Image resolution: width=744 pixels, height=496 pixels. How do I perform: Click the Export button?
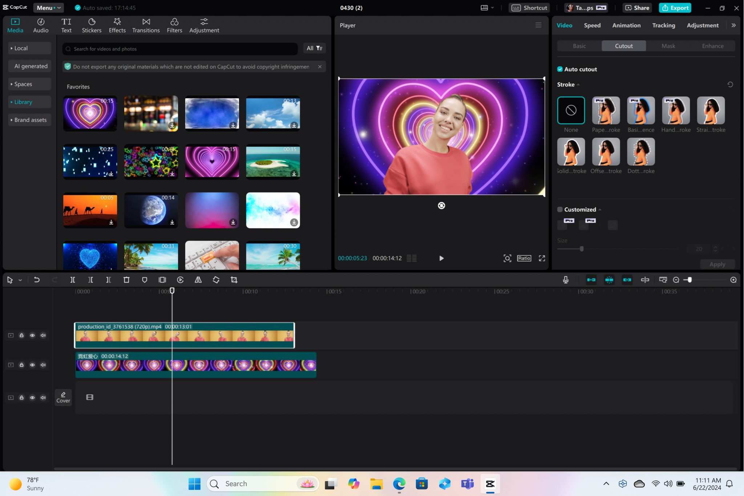tap(675, 8)
